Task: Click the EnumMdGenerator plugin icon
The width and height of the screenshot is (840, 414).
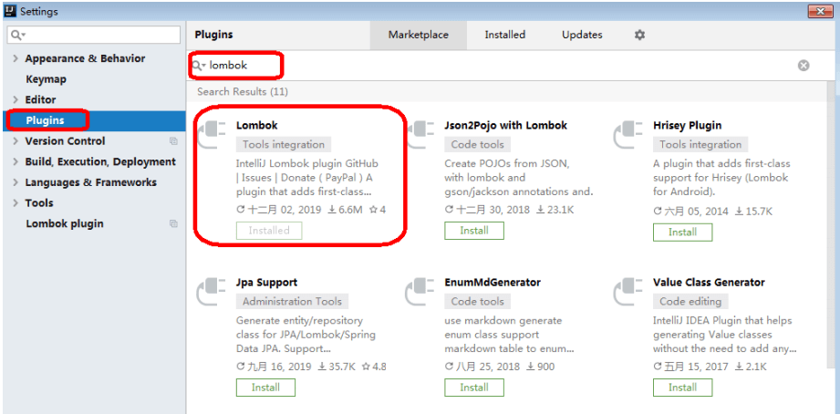Action: tap(421, 292)
